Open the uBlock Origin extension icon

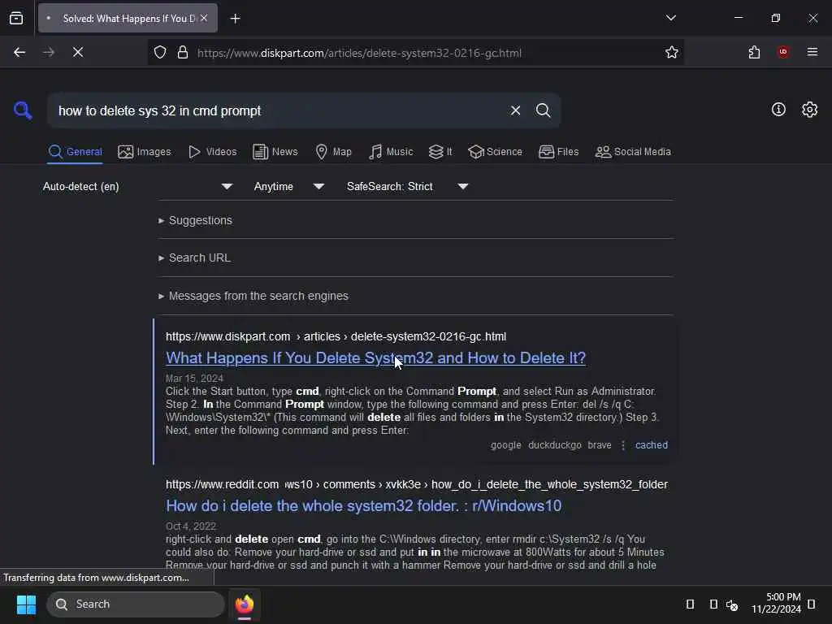(x=783, y=52)
